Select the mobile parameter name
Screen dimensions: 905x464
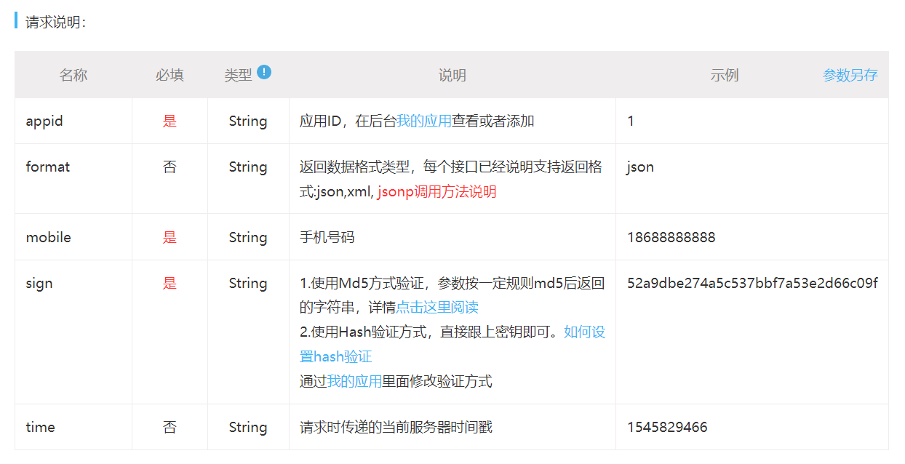48,237
